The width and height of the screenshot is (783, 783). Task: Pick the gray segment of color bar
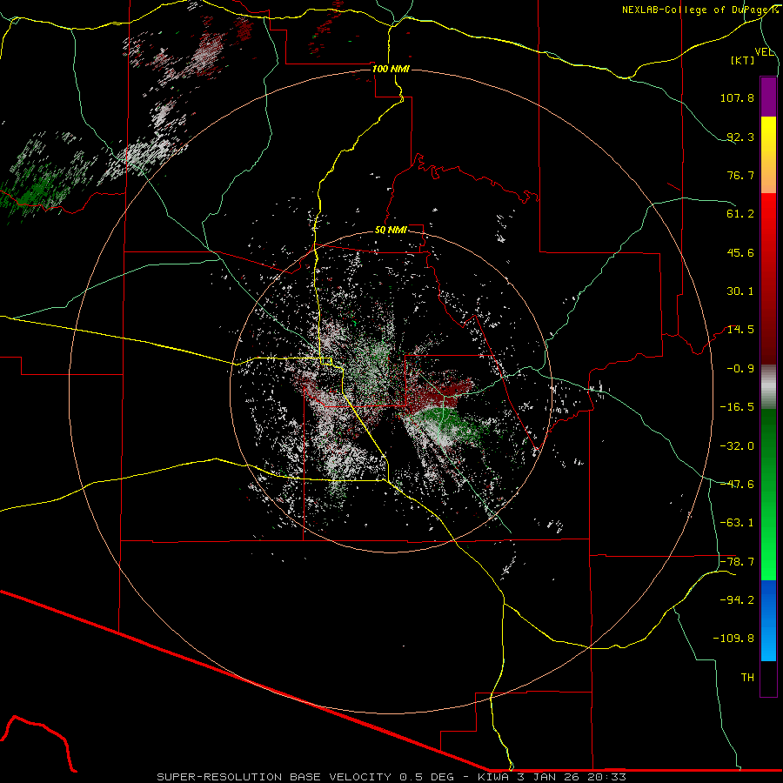768,386
